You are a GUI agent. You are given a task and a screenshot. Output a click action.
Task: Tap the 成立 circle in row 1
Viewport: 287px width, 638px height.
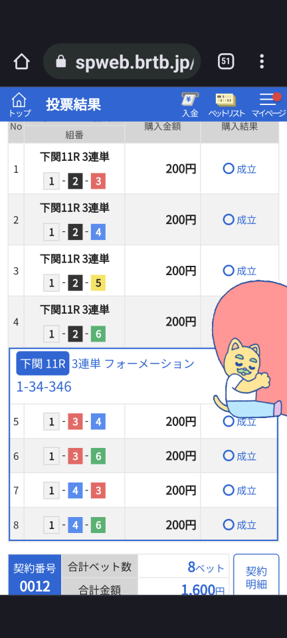pos(229,168)
